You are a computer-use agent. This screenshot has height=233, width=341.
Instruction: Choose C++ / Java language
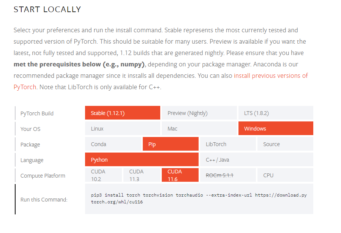tap(257, 159)
